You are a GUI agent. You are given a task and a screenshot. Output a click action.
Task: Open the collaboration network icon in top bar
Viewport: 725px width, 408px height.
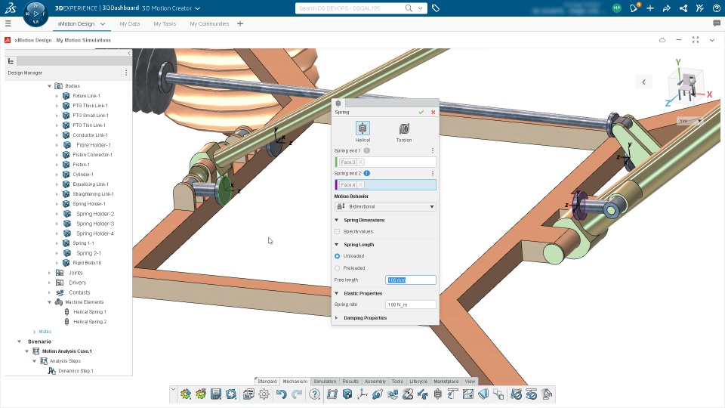[x=683, y=8]
